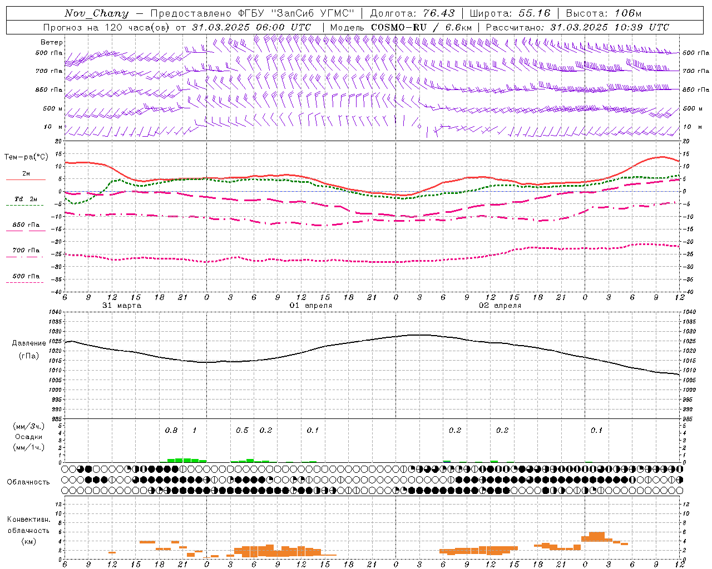Click the '(км)' unit under convective cloudiness
This screenshot has width=712, height=569.
pyautogui.click(x=28, y=541)
